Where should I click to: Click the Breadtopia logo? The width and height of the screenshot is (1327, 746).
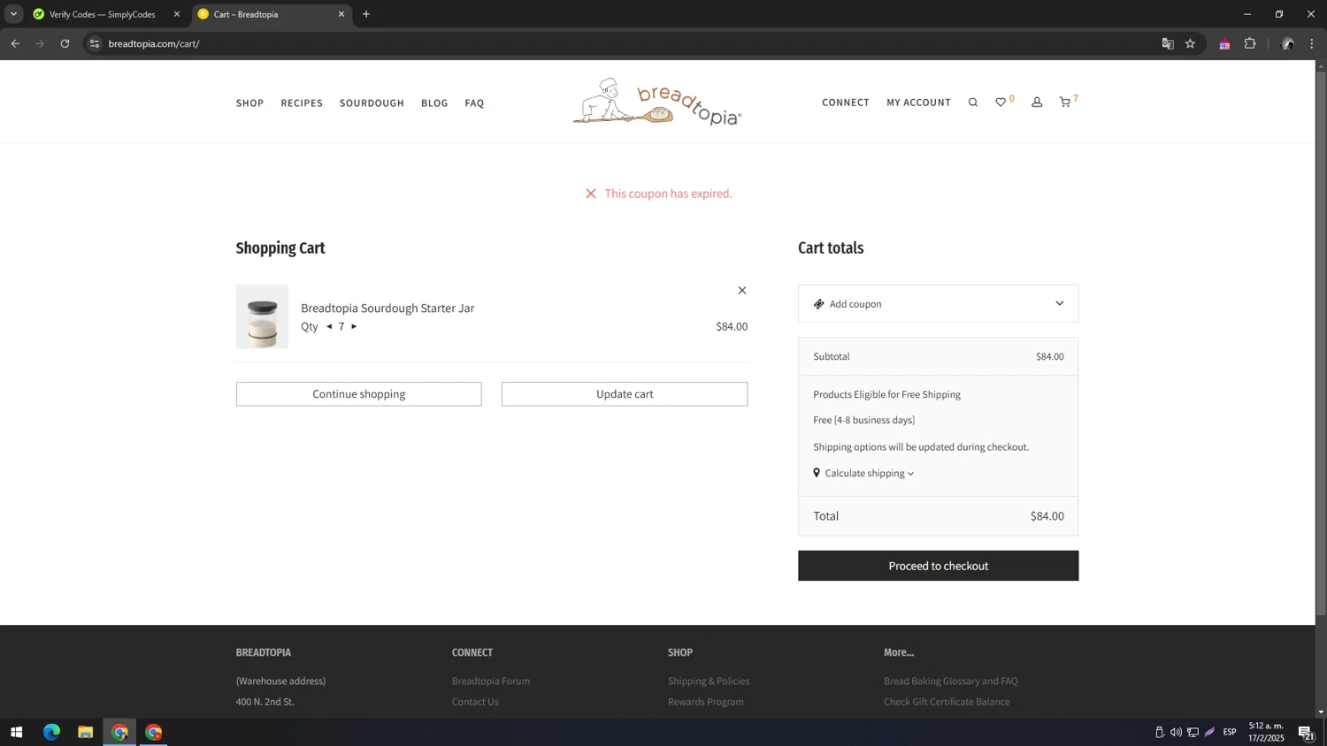pyautogui.click(x=657, y=102)
